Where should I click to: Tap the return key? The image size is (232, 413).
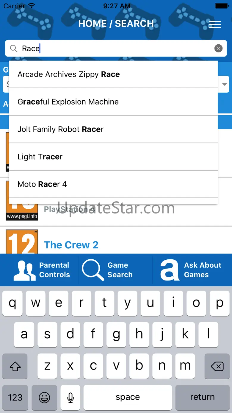(x=203, y=397)
